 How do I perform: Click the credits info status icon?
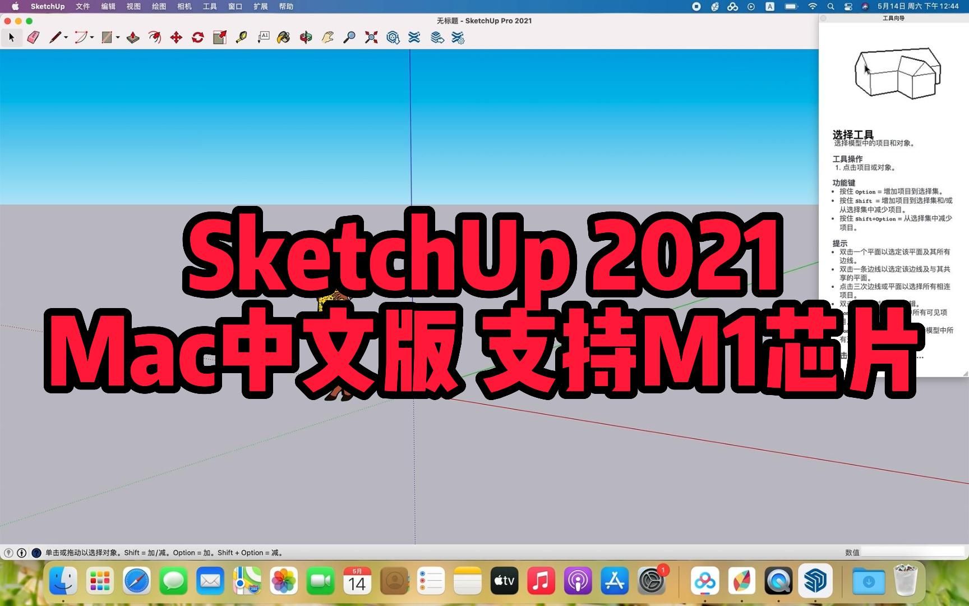pyautogui.click(x=22, y=553)
